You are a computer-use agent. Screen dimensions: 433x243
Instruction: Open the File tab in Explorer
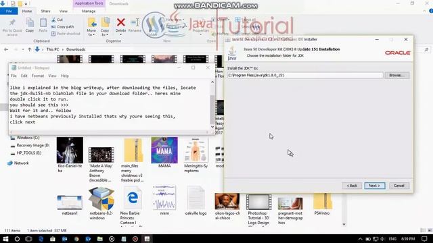pos(9,11)
